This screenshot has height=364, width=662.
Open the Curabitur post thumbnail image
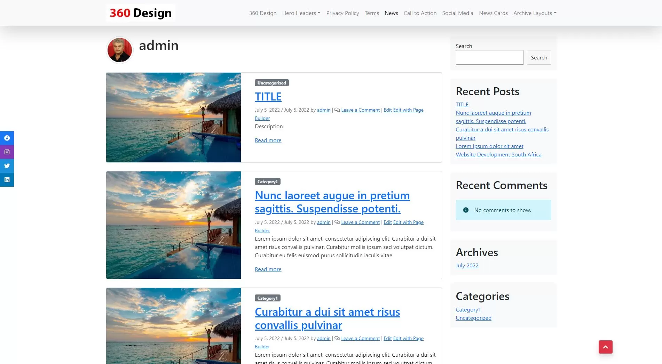pyautogui.click(x=173, y=326)
